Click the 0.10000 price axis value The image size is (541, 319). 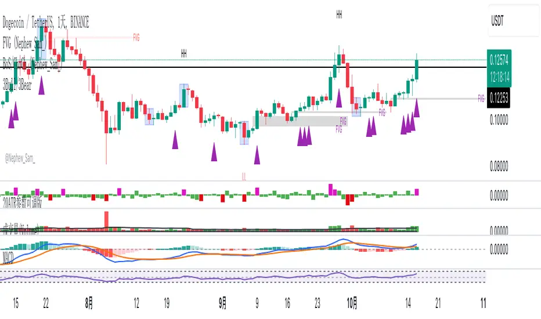[499, 120]
